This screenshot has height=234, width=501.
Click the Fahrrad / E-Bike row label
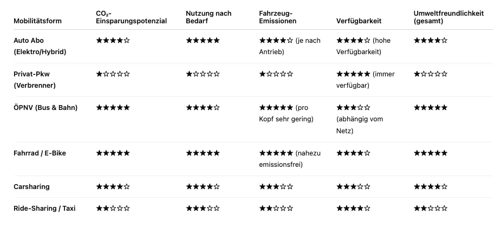40,153
